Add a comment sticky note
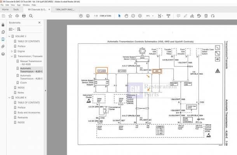 tap(178, 16)
